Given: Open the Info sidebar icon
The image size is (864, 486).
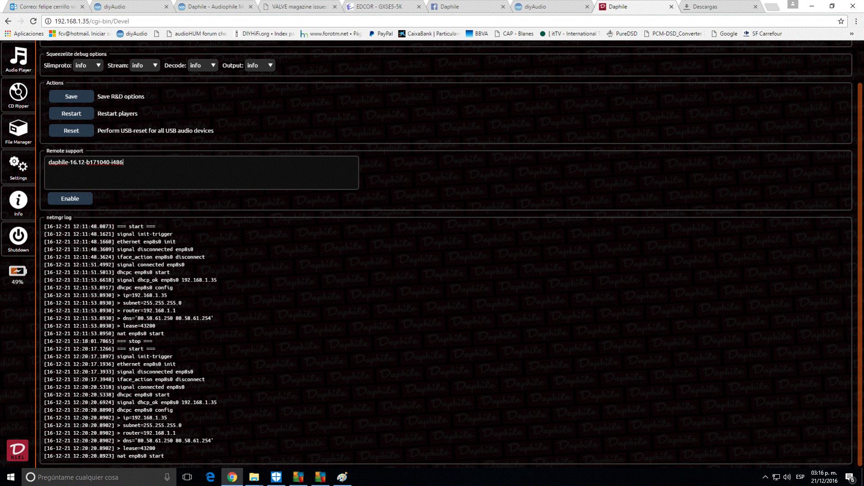Looking at the screenshot, I should 18,203.
